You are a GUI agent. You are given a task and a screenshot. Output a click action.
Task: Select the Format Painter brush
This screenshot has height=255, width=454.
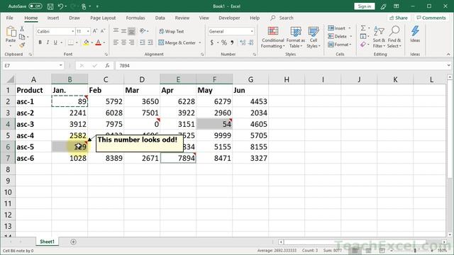(x=22, y=45)
